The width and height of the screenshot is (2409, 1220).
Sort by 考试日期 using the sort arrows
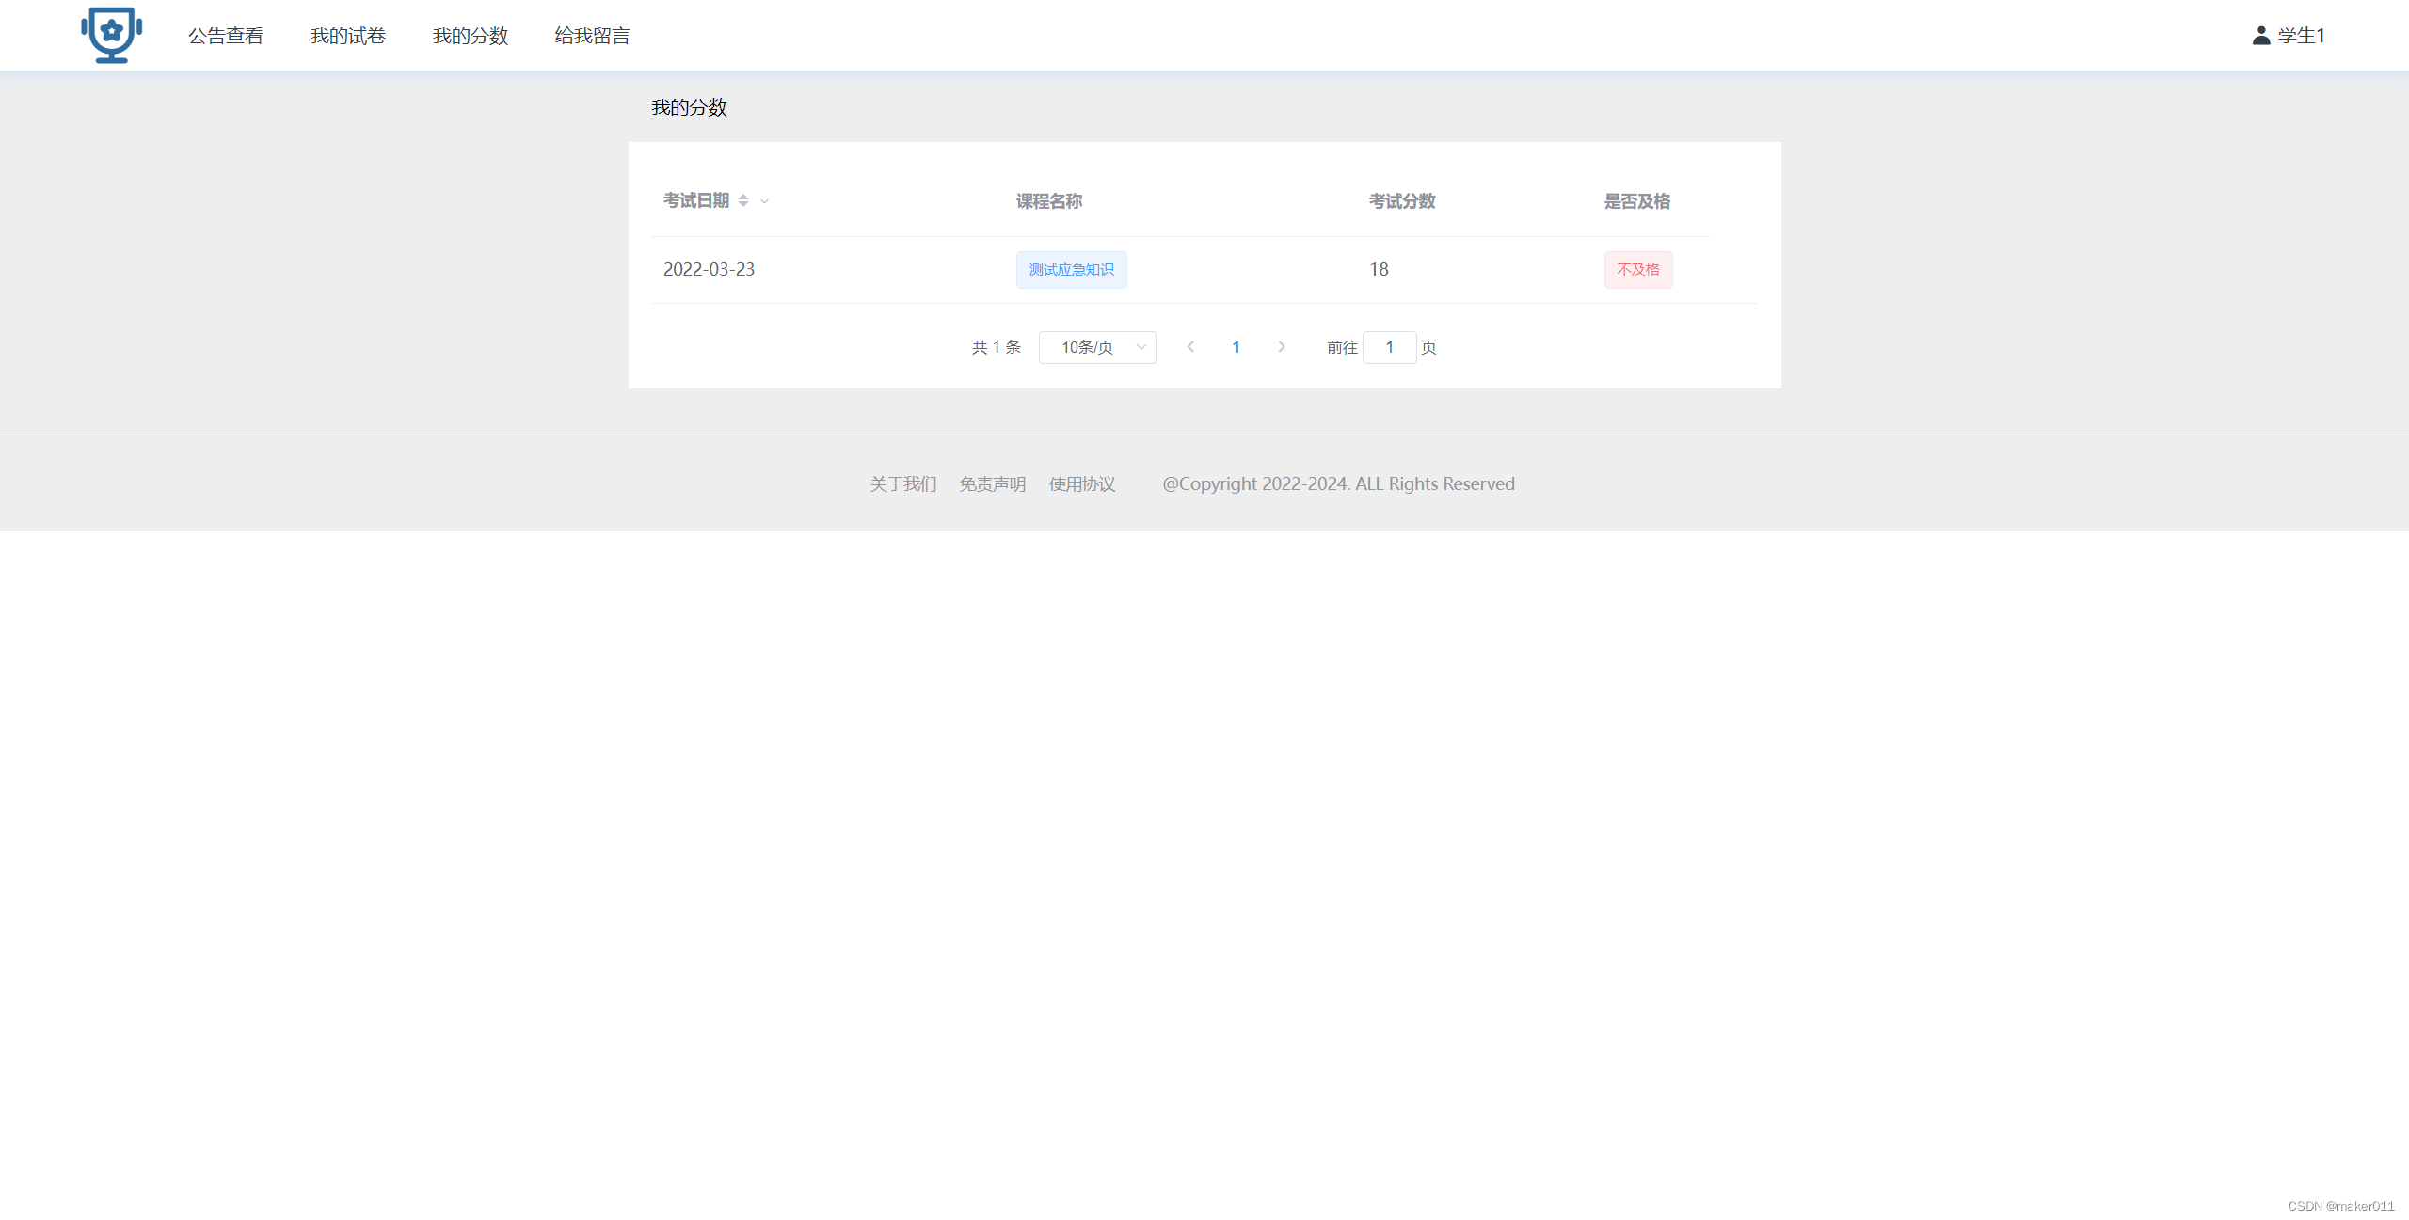[x=743, y=200]
